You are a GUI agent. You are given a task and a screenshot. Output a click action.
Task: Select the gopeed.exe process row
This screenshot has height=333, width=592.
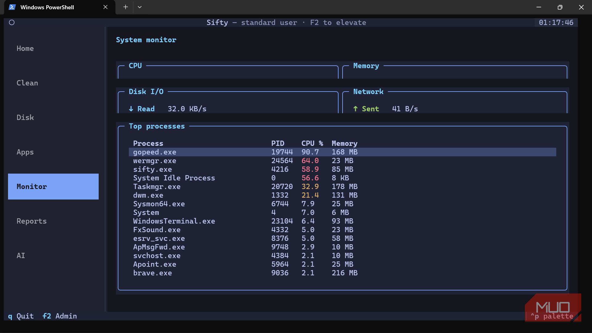click(x=343, y=152)
